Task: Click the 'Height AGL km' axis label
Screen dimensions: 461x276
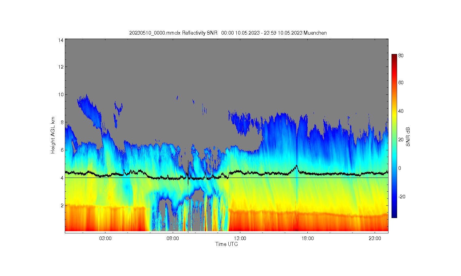Action: pos(53,135)
